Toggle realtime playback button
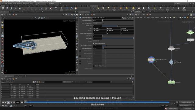 pos(11,106)
